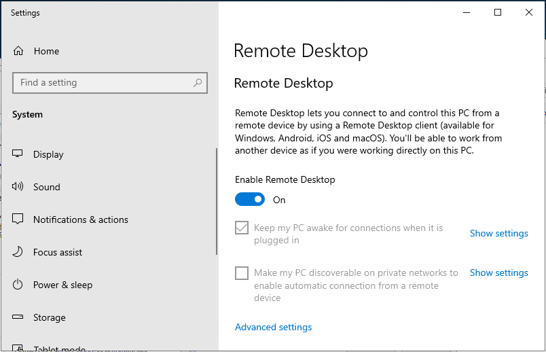546x352 pixels.
Task: Click the Enable Remote Desktop label
Action: tap(285, 179)
